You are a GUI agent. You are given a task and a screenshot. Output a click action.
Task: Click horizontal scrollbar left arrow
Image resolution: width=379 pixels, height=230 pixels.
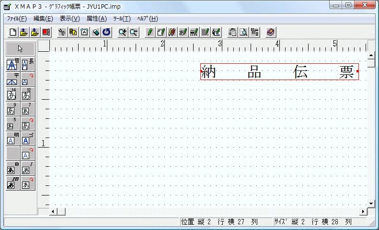[53, 212]
